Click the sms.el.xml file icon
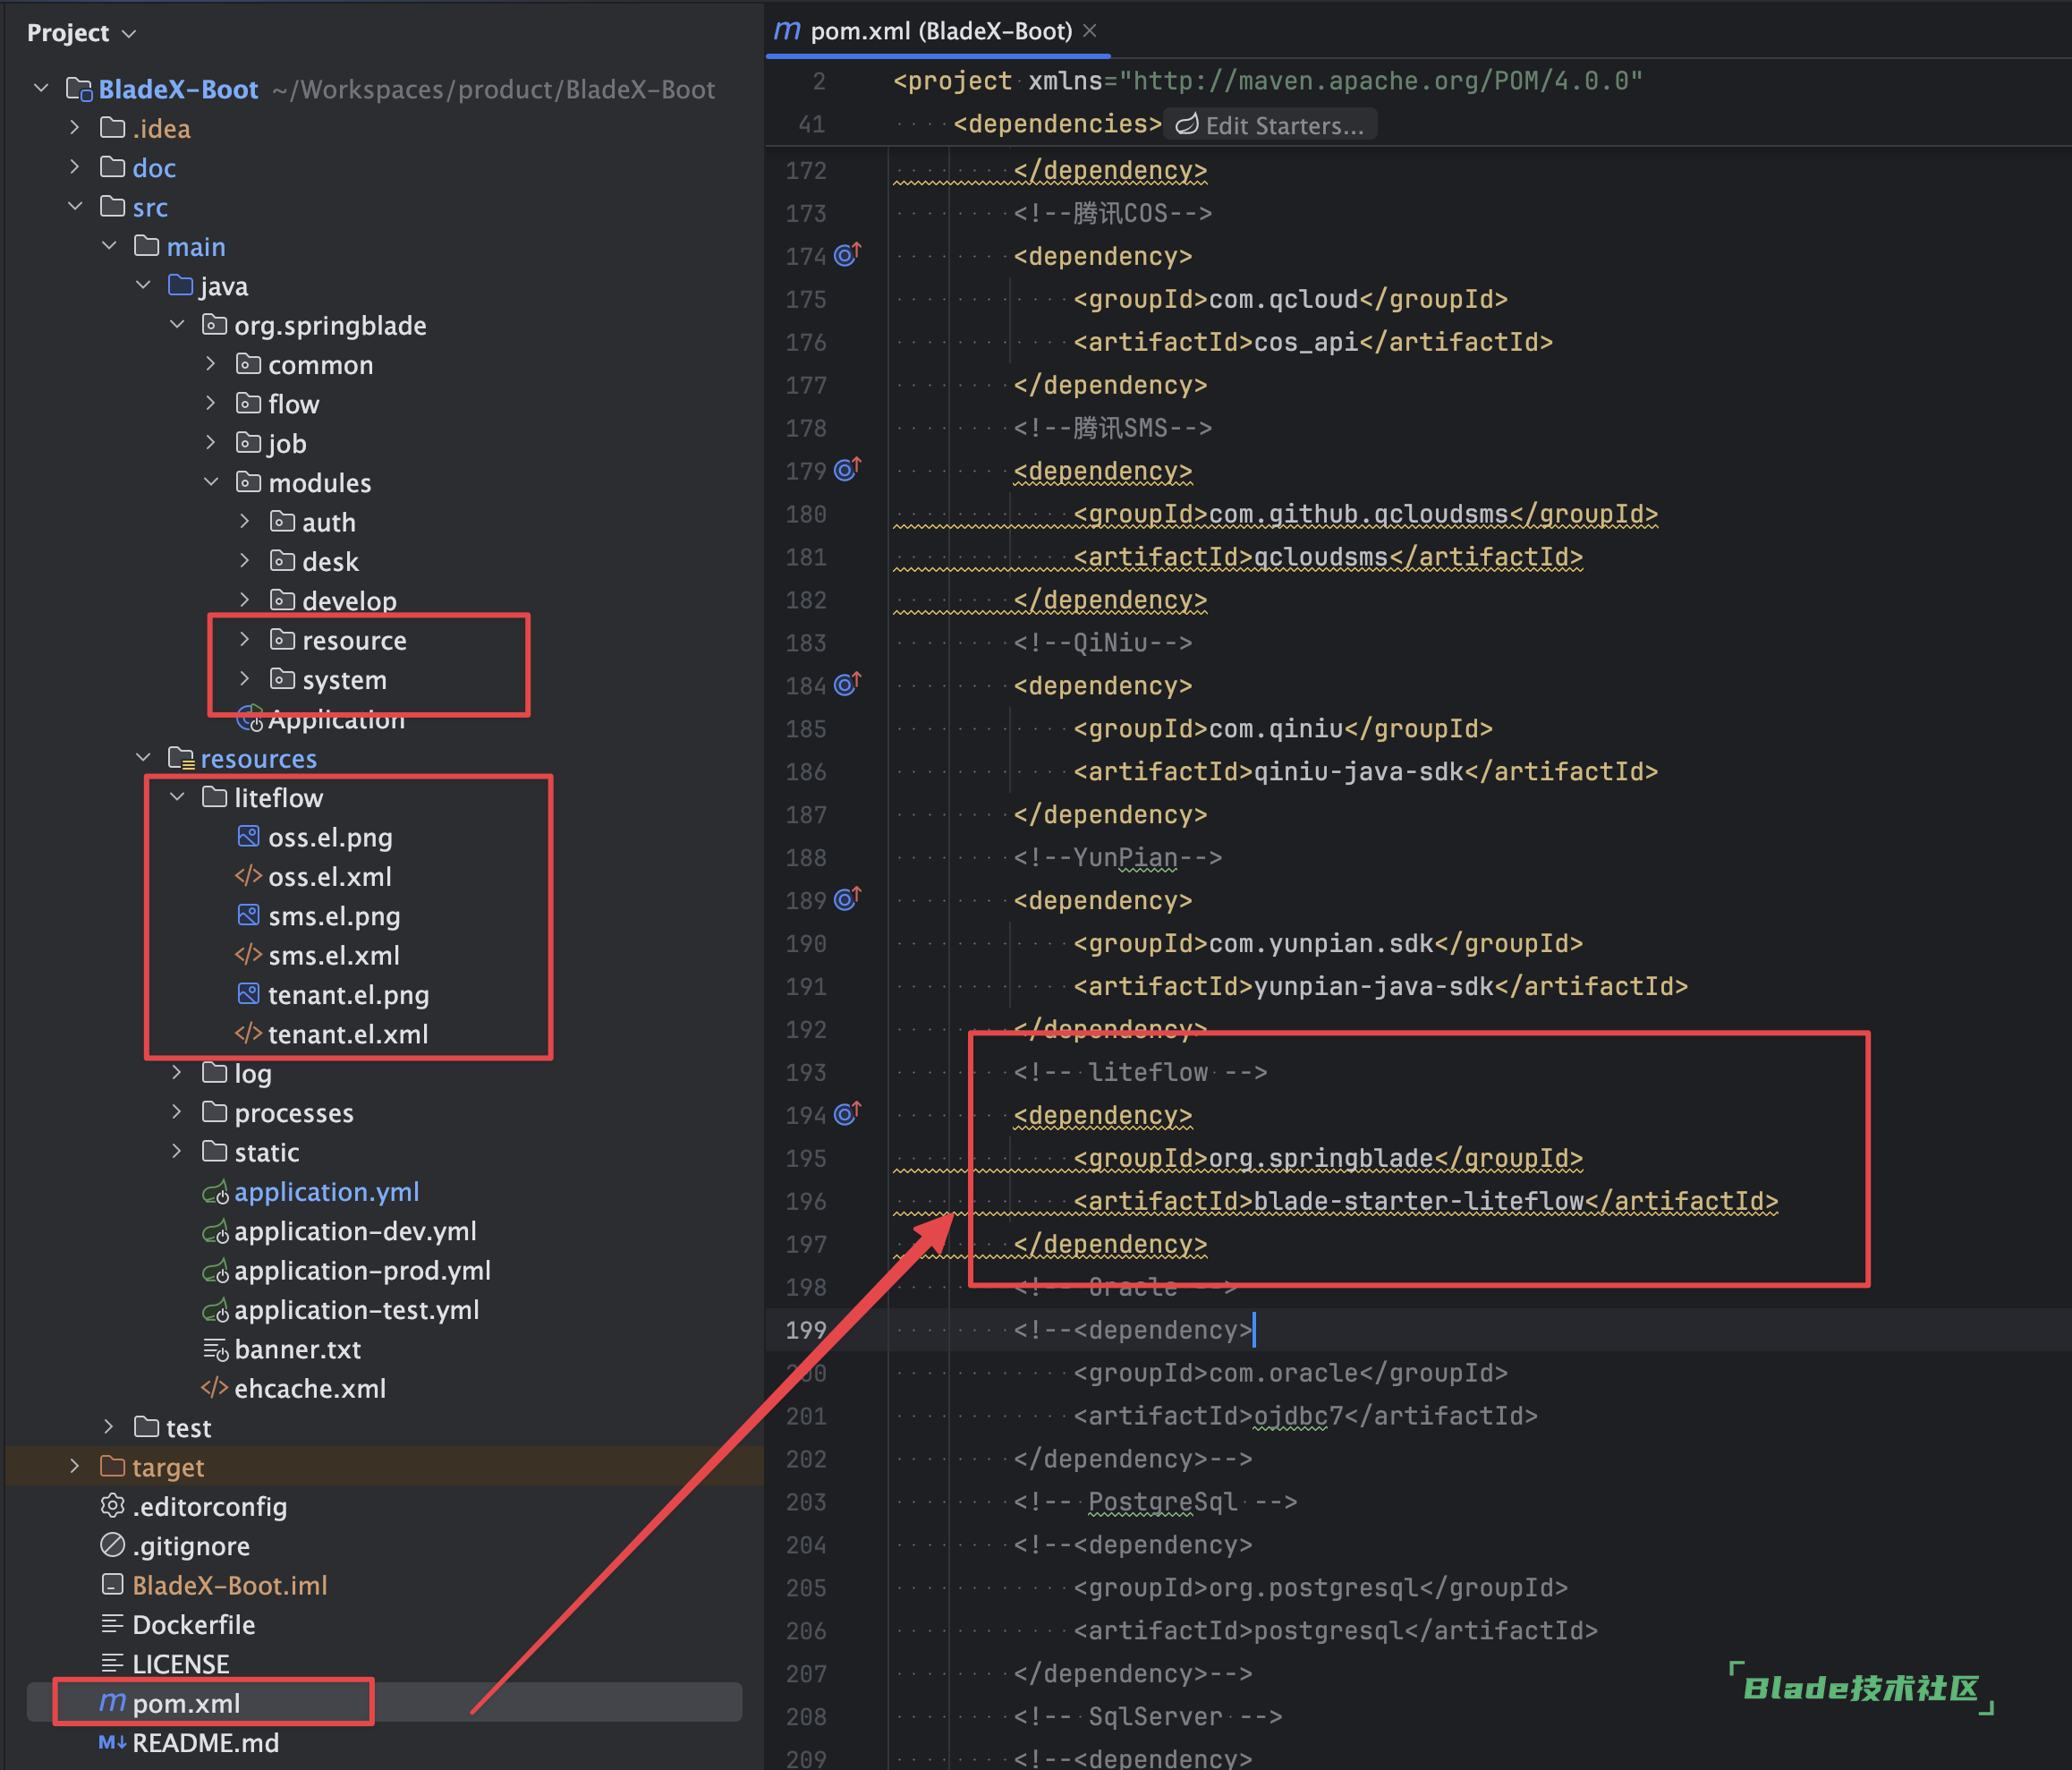The width and height of the screenshot is (2072, 1770). [x=248, y=955]
